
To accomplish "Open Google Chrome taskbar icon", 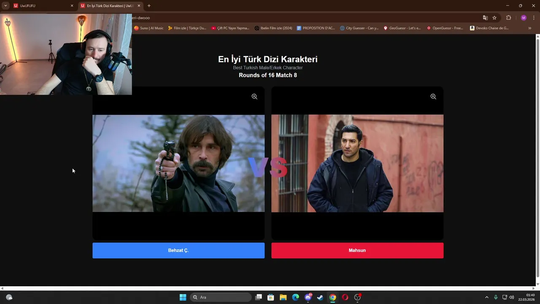I will [x=332, y=297].
